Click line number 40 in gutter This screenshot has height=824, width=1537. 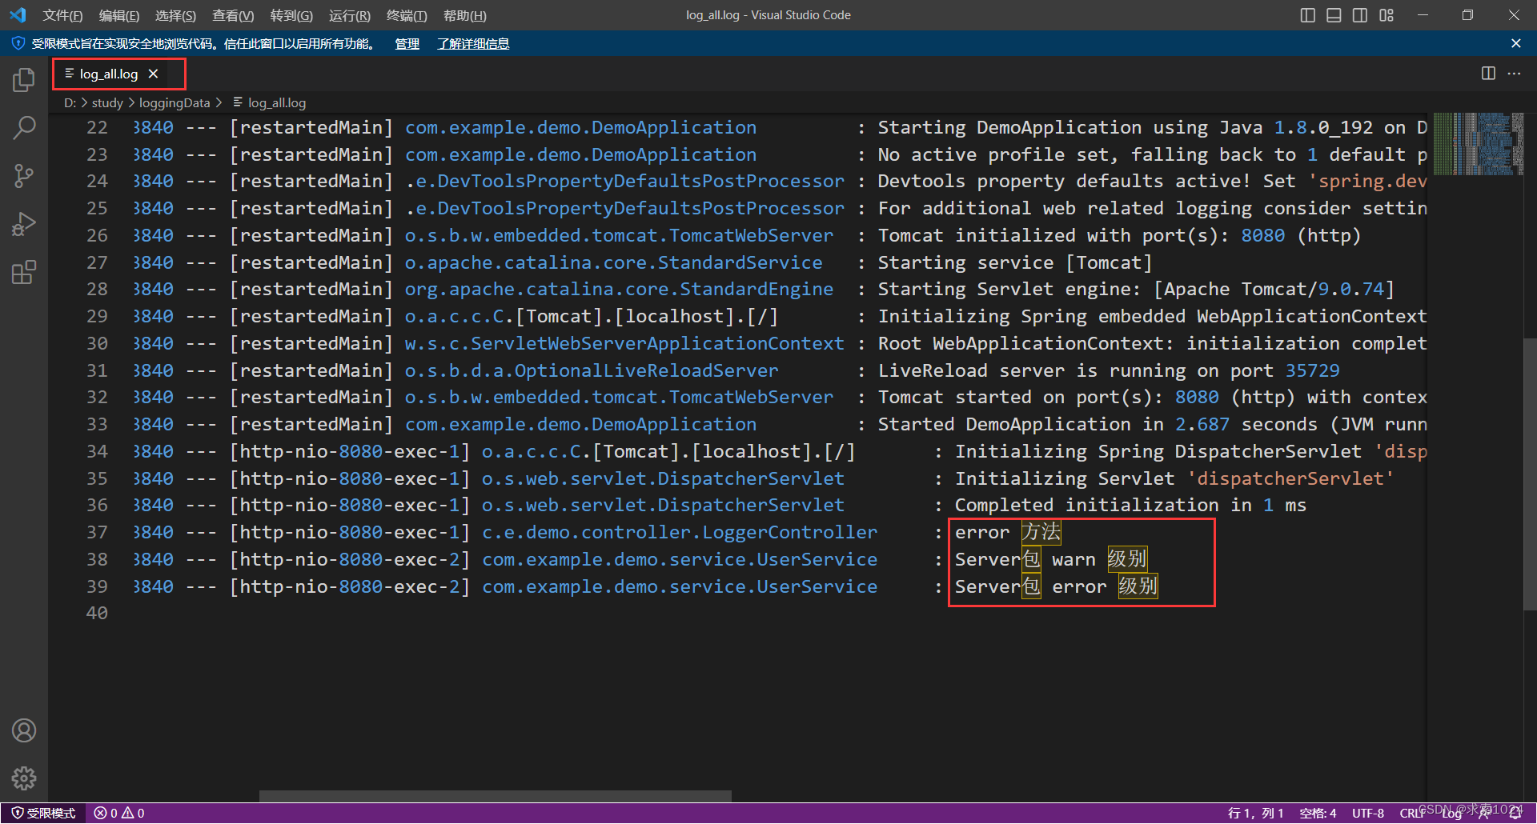97,614
